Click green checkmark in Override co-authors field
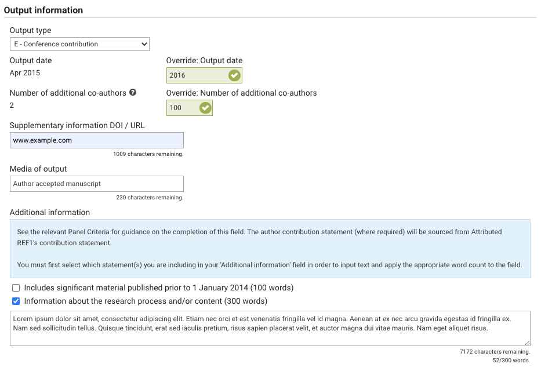 205,108
